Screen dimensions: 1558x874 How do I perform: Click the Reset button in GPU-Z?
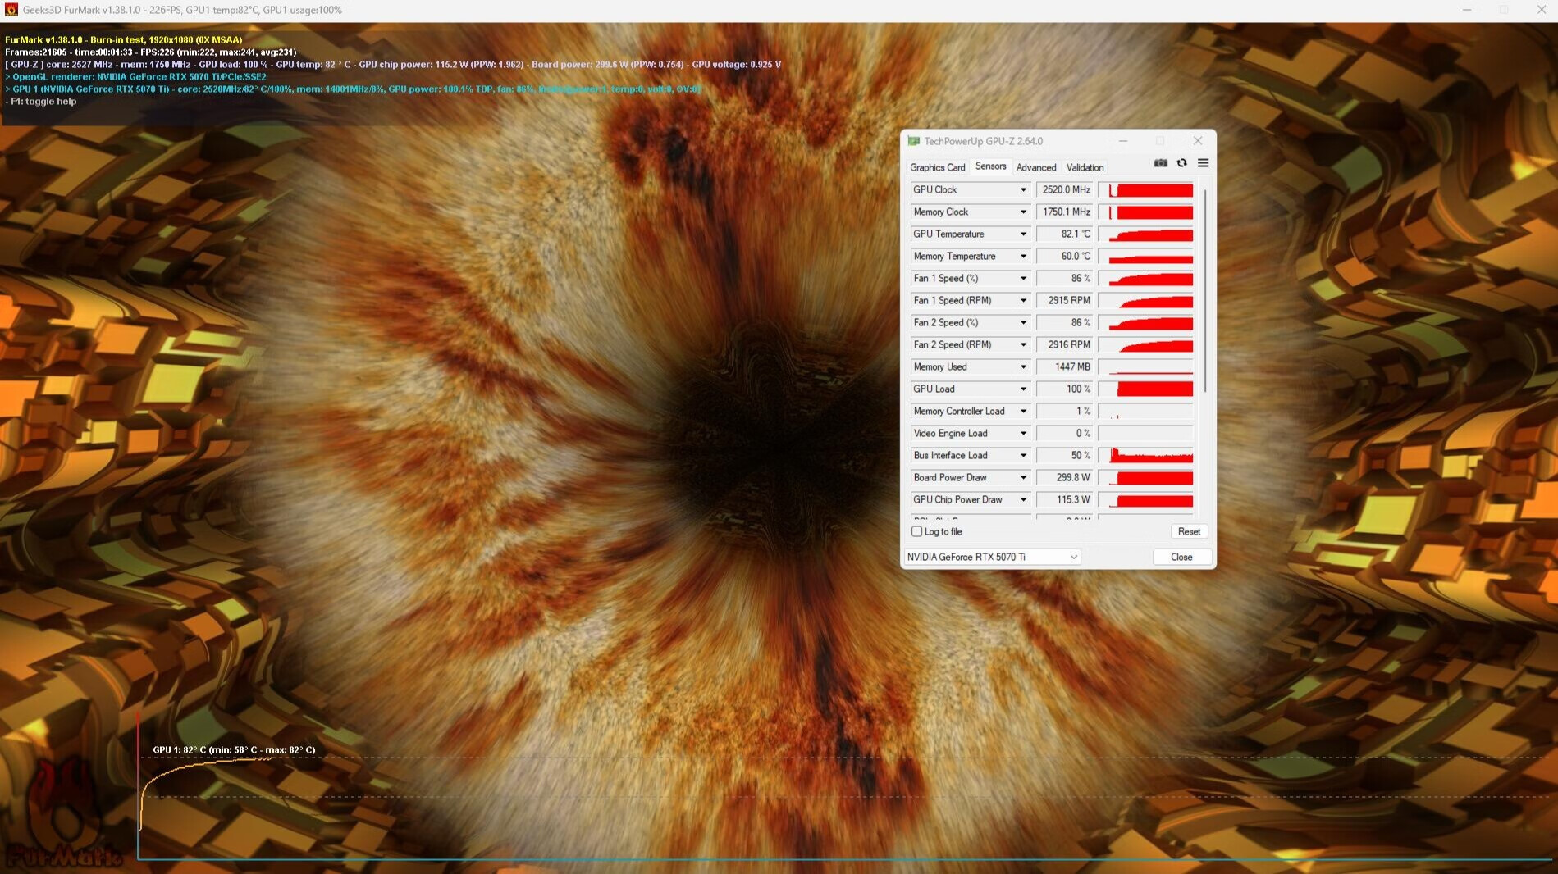click(1189, 531)
